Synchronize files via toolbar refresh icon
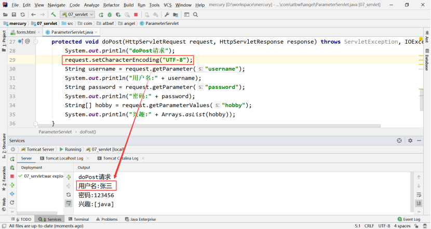 [22, 15]
